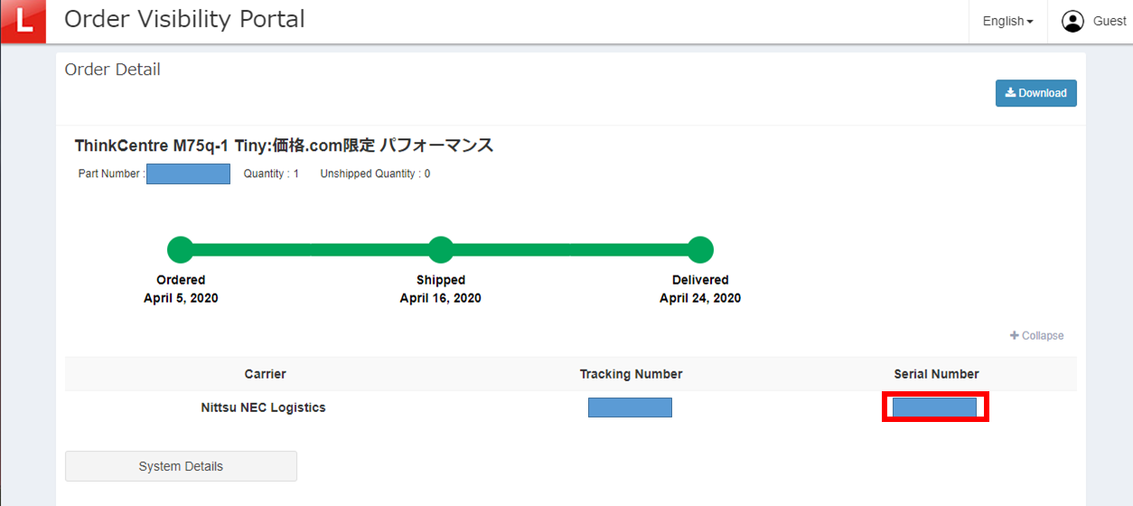Screen dimensions: 1133x506
Task: Open the System Details button
Action: pos(181,466)
